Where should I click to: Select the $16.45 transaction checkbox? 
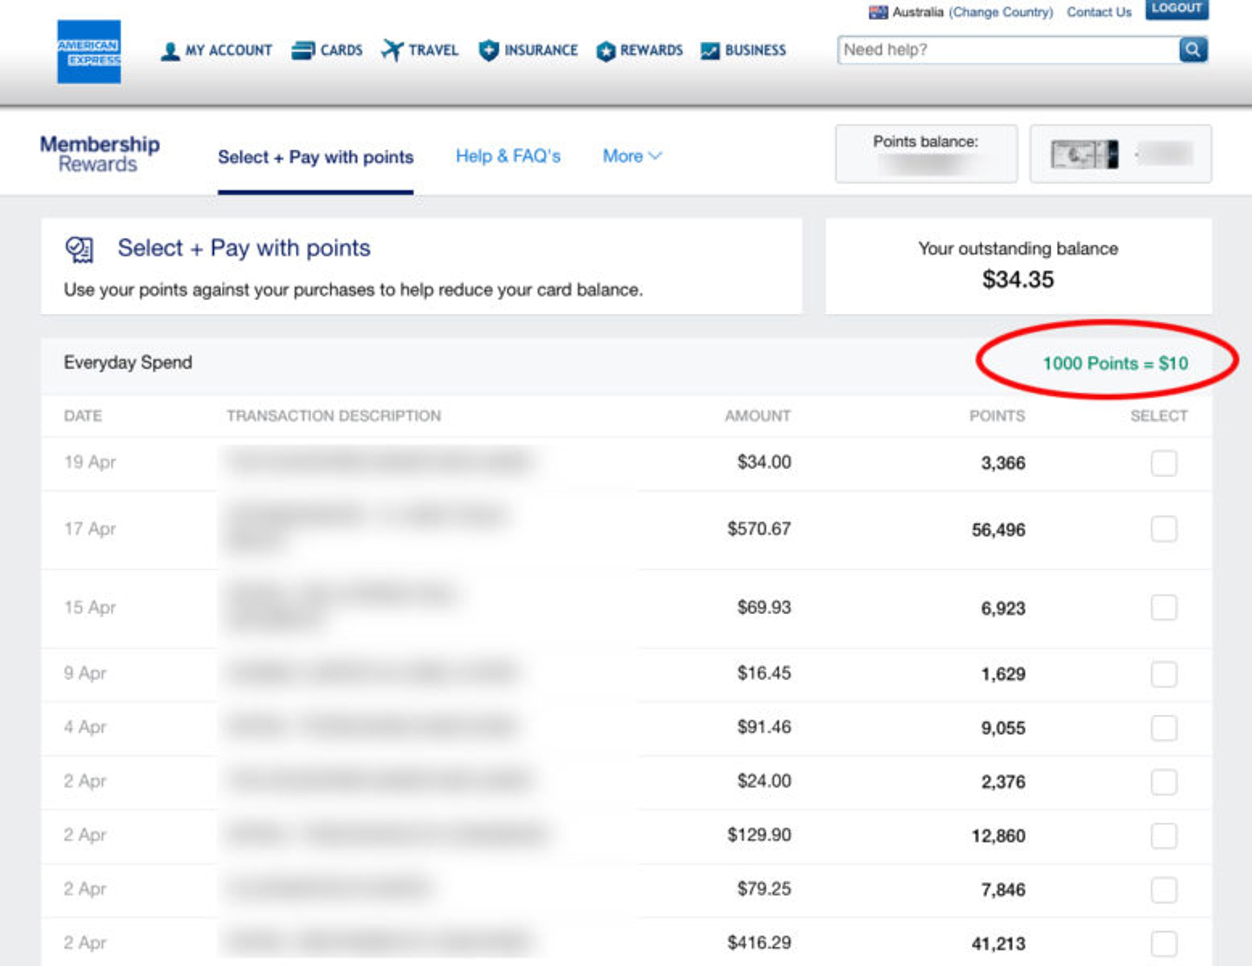click(1164, 674)
